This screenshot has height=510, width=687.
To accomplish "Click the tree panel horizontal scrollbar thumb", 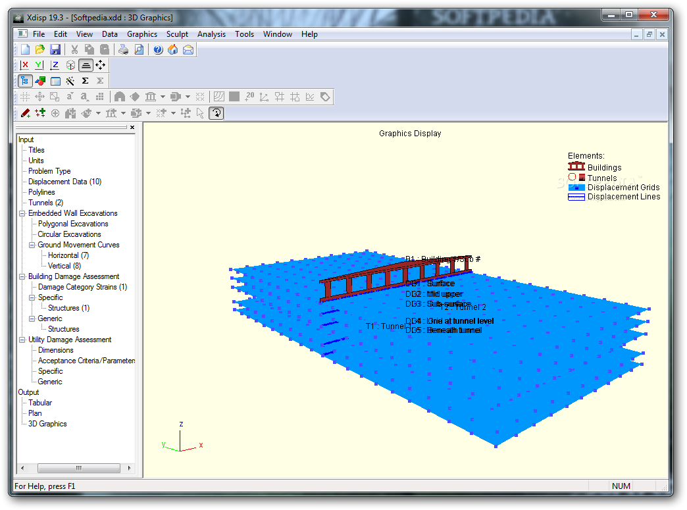I will [x=79, y=468].
